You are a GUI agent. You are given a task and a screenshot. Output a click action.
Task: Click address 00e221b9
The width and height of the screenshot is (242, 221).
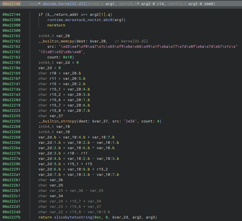[11, 73]
